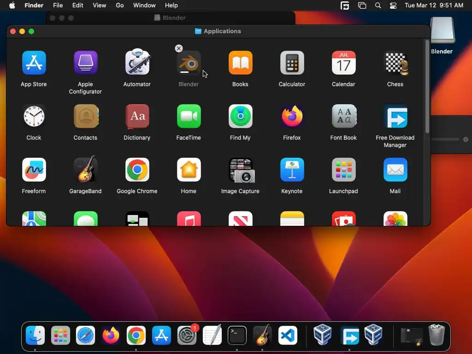The width and height of the screenshot is (472, 354).
Task: Click the Calendar app icon
Action: click(343, 63)
